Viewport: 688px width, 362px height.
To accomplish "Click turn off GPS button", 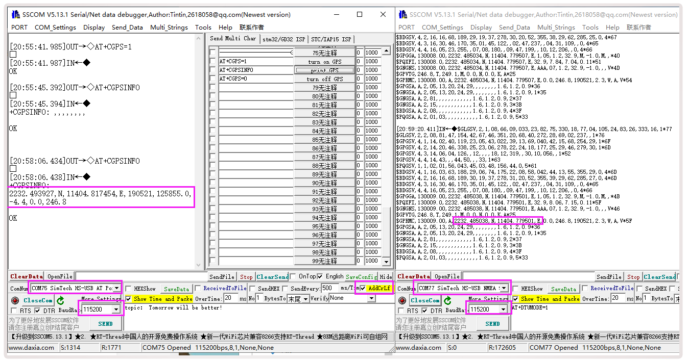I will [x=324, y=79].
